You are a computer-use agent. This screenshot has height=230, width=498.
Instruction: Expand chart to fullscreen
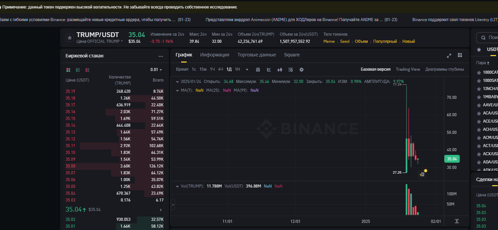(449, 55)
